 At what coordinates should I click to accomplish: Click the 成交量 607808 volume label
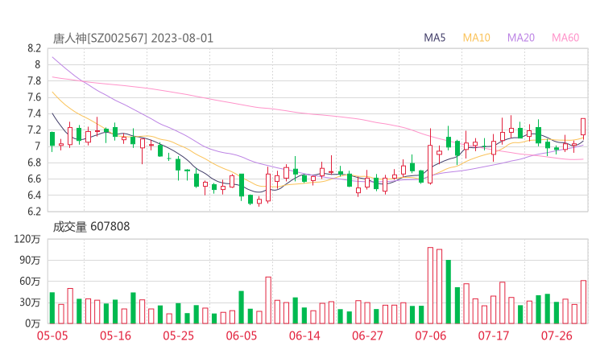[91, 227]
